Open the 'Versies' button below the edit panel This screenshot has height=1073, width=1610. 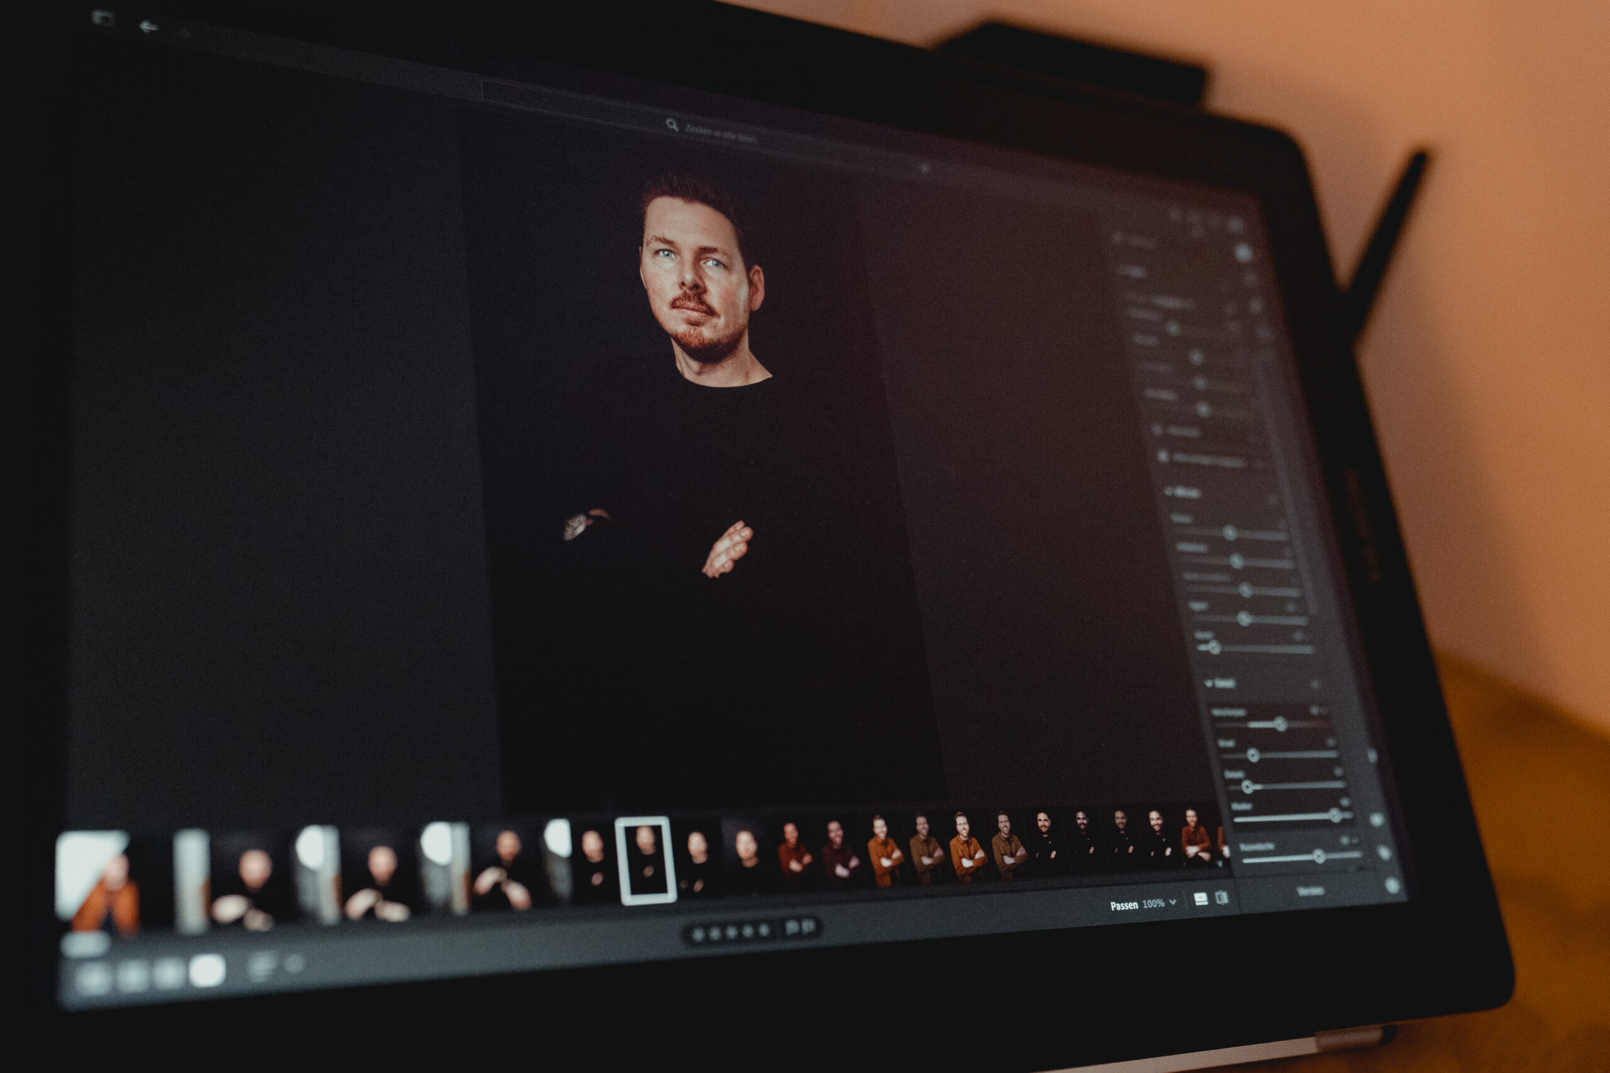tap(1310, 891)
